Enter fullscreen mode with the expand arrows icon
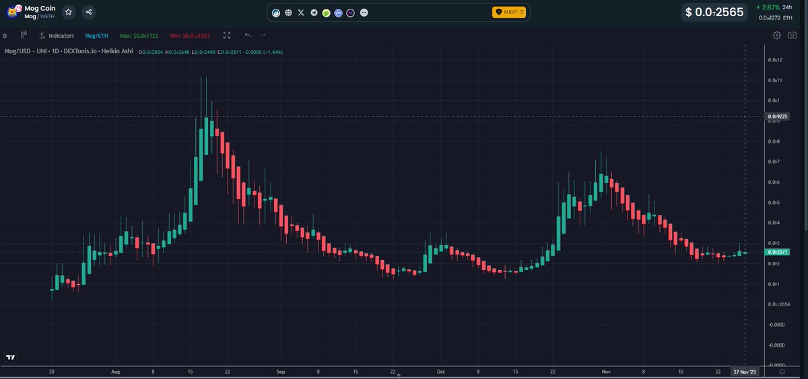This screenshot has width=808, height=379. (x=227, y=36)
